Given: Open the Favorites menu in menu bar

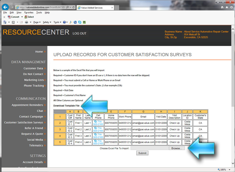Looking at the screenshot, I should 29,12.
